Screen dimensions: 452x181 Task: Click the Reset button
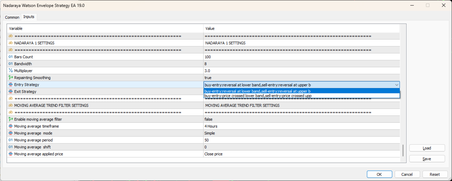click(435, 174)
